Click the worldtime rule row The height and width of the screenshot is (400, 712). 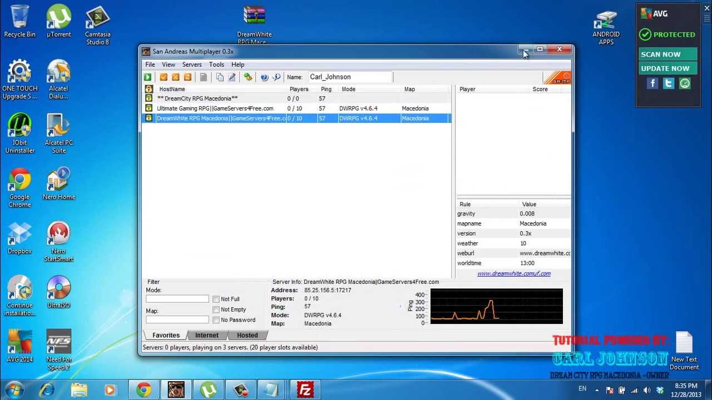pyautogui.click(x=513, y=263)
